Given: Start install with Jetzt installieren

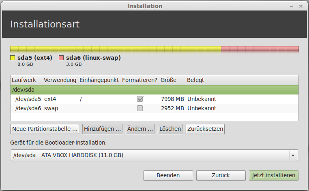Looking at the screenshot, I should [274, 175].
